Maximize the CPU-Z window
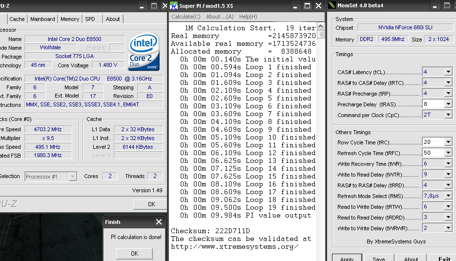This screenshot has width=456, height=261. click(x=154, y=5)
